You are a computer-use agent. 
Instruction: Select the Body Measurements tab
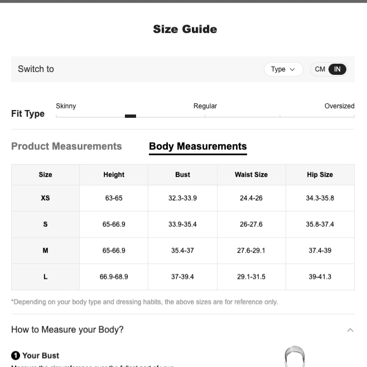click(x=198, y=146)
